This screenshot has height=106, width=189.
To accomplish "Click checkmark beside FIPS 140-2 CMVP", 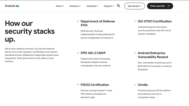I will tap(78, 53).
